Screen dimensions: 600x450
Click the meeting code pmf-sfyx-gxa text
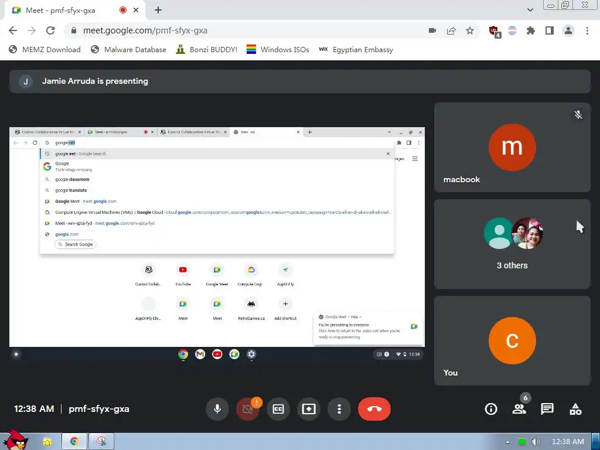pos(98,409)
